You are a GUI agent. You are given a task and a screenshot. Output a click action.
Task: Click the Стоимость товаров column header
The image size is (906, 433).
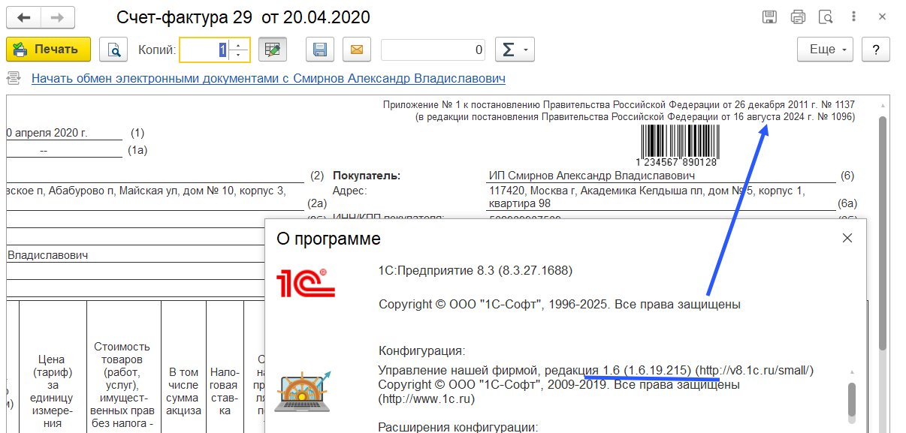click(x=122, y=384)
